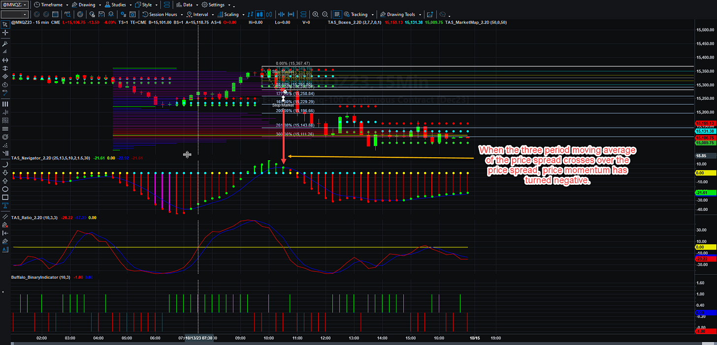Expand the Scaling dropdown arrow
The height and width of the screenshot is (345, 717).
243,15
